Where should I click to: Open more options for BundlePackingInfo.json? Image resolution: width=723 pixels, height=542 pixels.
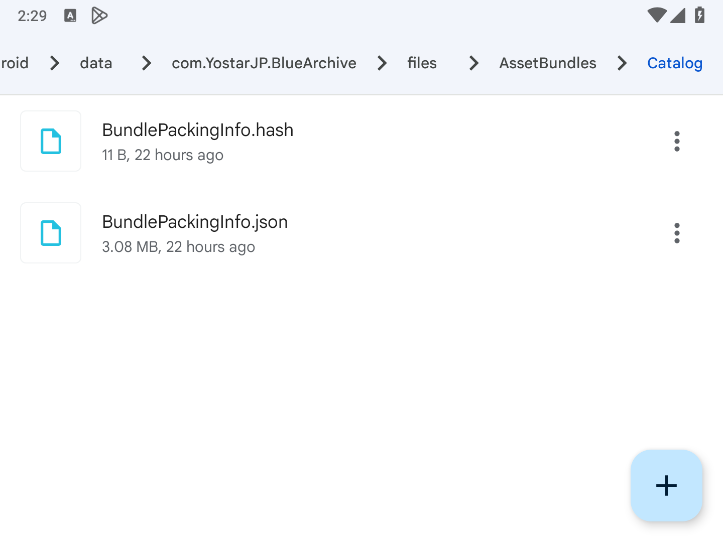pos(677,233)
